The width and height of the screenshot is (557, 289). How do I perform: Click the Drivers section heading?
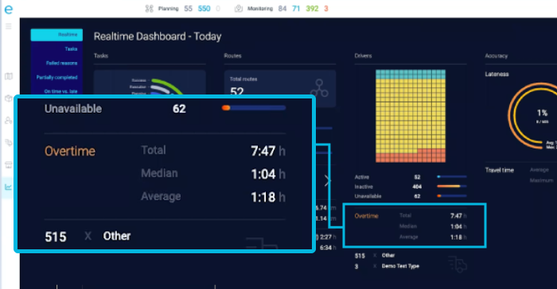click(363, 56)
